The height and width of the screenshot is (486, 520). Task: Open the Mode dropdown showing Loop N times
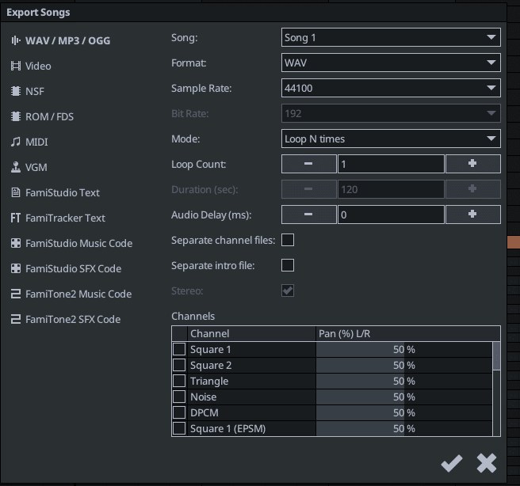coord(391,139)
